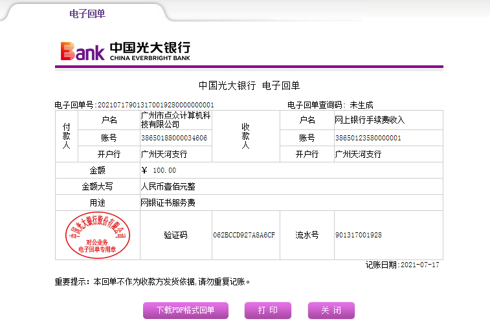Click the 打印 button
The height and width of the screenshot is (330, 490).
[268, 311]
